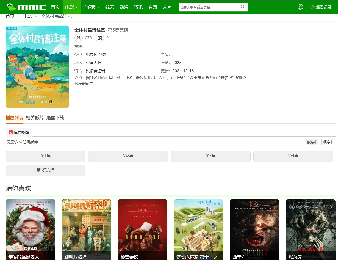Switch to the 迅雷下载 tab
Image resolution: width=338 pixels, height=260 pixels.
(55, 118)
